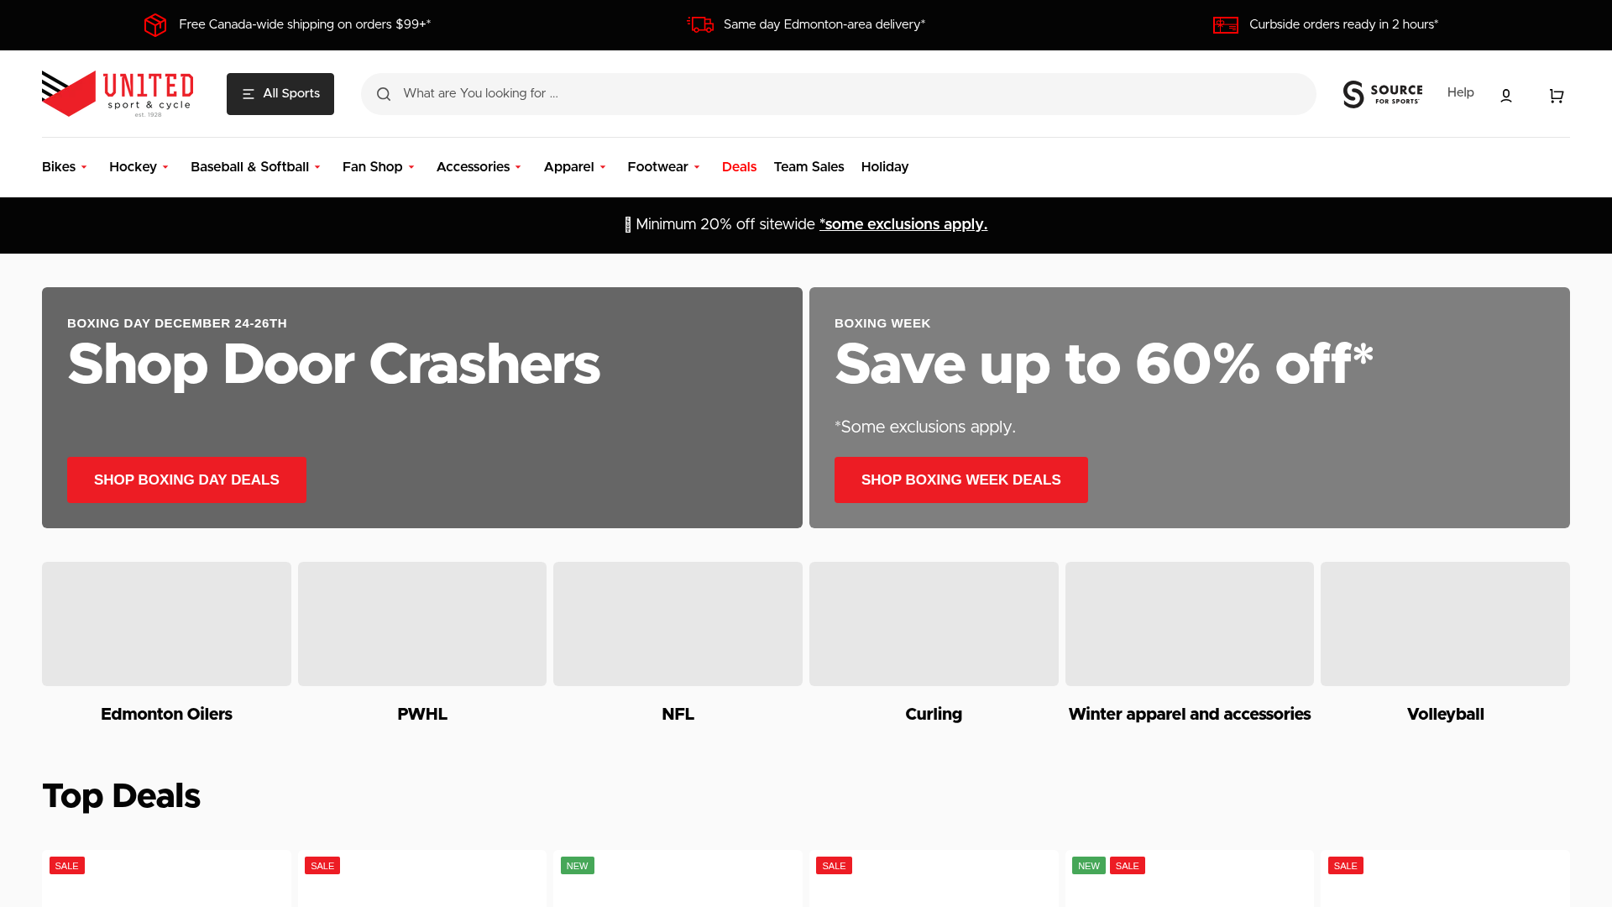
Task: Expand the Baseball & Softball menu
Action: tap(256, 167)
